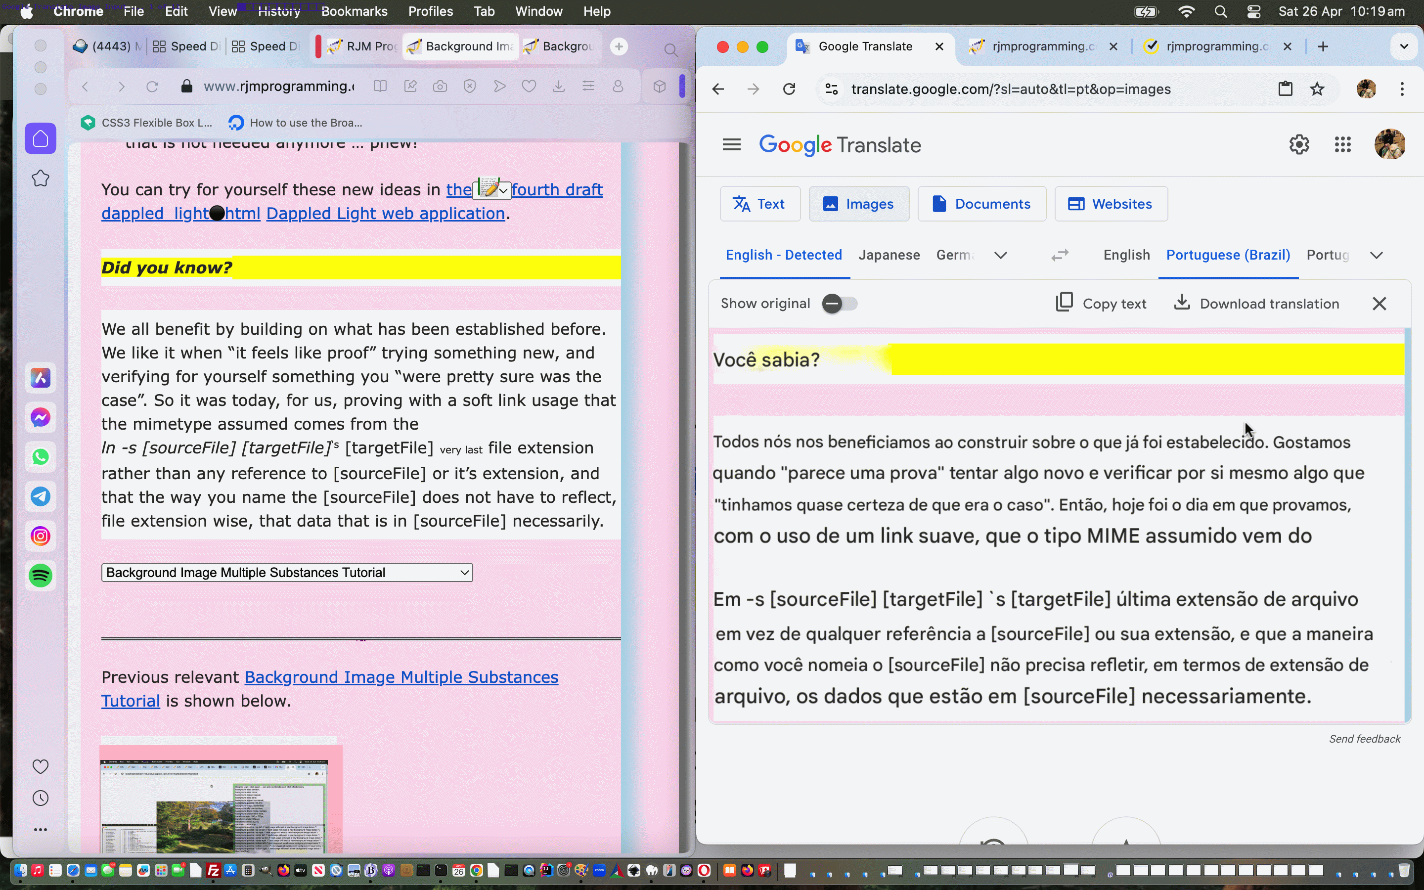
Task: Select Images translation tab
Action: tap(858, 204)
